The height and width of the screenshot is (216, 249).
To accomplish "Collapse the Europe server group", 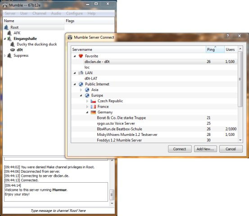I will click(x=81, y=95).
